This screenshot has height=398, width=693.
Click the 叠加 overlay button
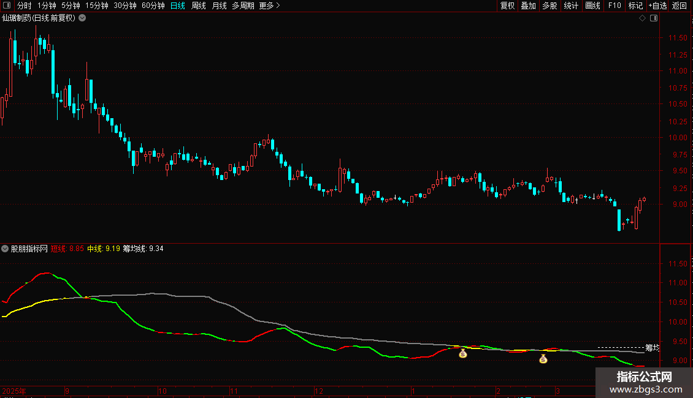(x=528, y=6)
